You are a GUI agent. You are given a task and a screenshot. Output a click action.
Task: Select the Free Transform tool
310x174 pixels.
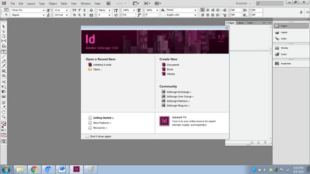click(4, 87)
